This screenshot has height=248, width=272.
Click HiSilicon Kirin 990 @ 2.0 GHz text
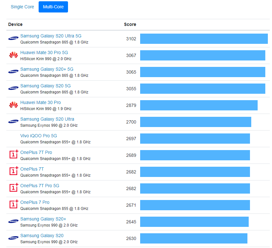point(46,59)
